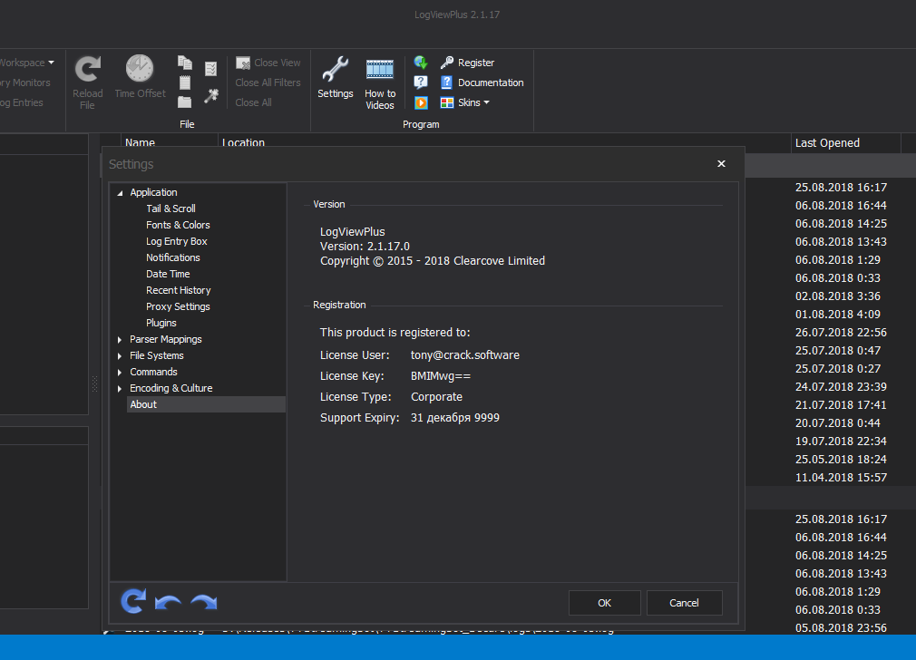916x660 pixels.
Task: Expand the File Systems node
Action: click(120, 355)
